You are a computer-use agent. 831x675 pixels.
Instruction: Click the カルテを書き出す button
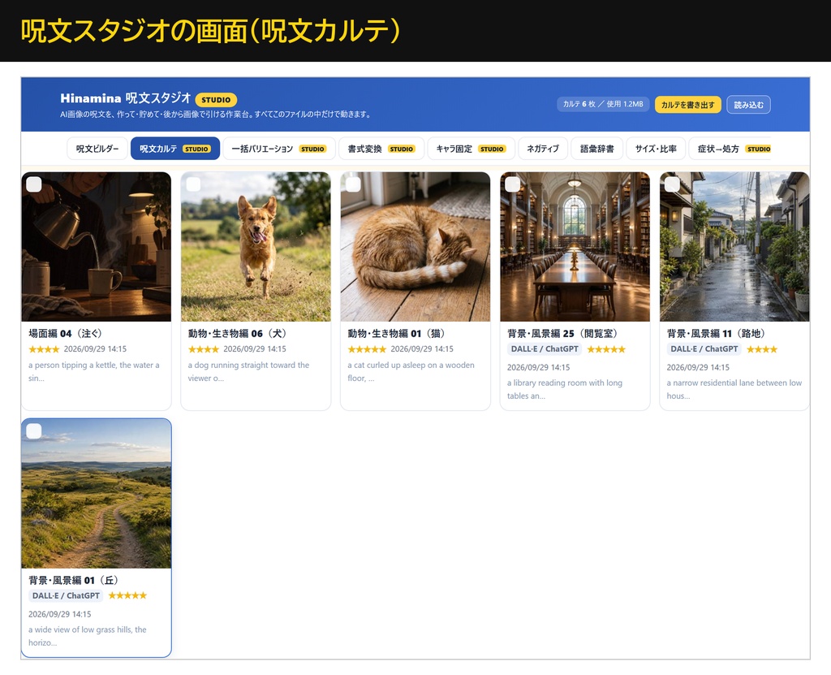coord(688,105)
